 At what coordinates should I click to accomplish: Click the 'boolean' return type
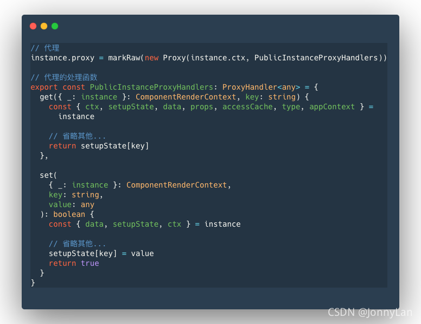[69, 215]
